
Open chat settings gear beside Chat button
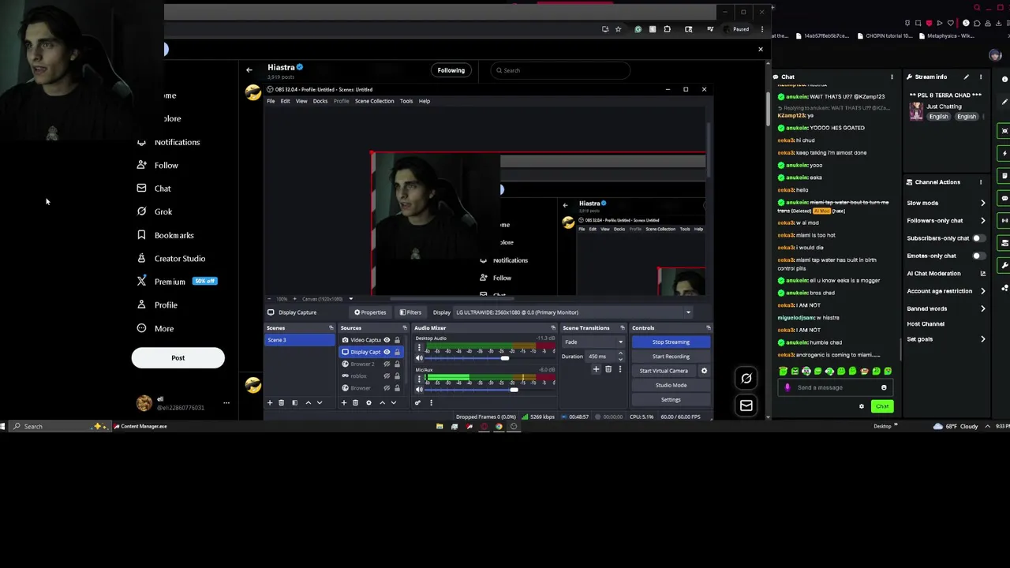point(862,406)
